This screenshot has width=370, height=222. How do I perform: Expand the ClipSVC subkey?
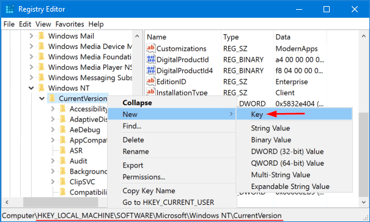pyautogui.click(x=53, y=182)
